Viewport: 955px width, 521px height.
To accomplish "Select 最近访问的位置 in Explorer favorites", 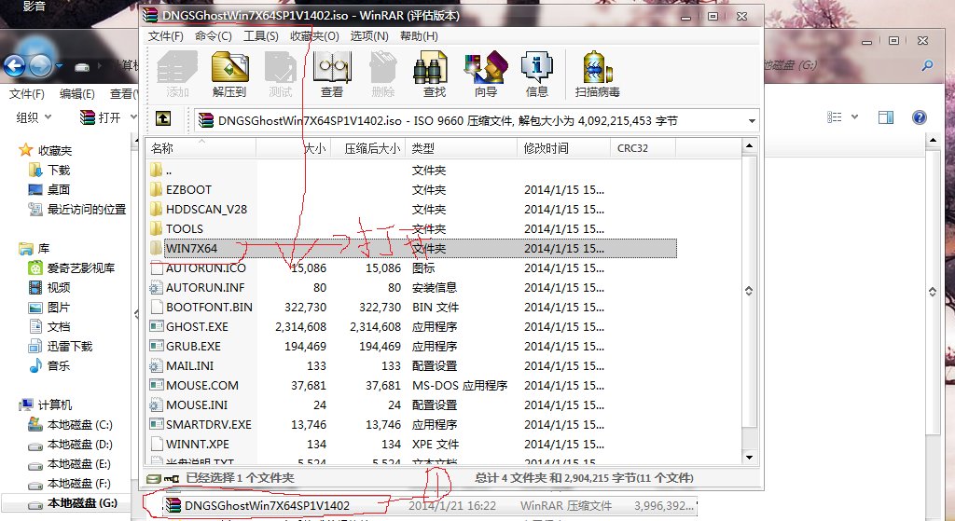I will (76, 209).
